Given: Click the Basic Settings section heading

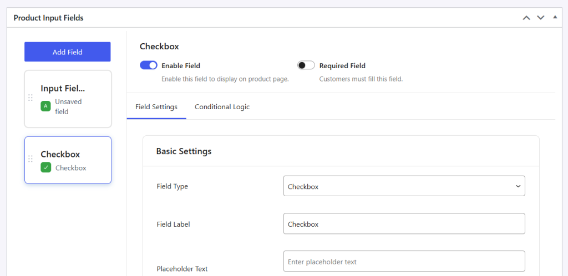Looking at the screenshot, I should click(184, 151).
